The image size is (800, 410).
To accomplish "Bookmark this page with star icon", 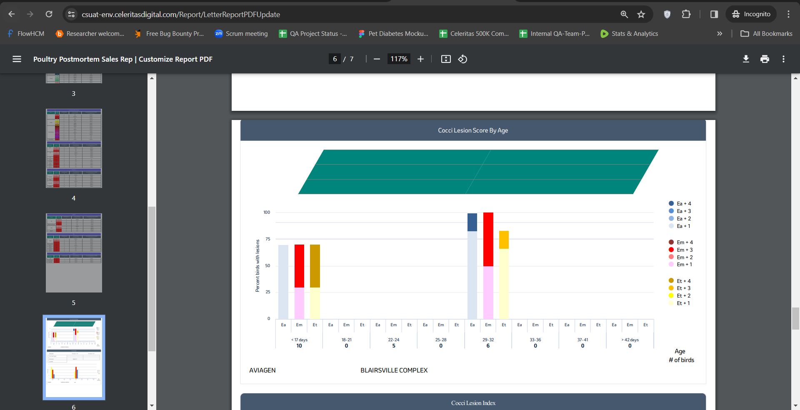I will point(641,14).
